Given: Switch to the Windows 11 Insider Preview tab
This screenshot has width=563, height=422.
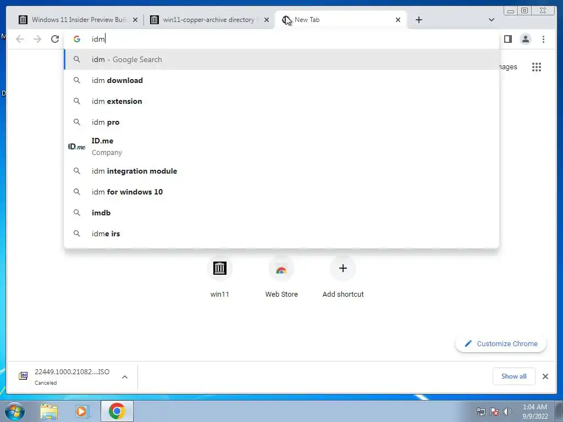Looking at the screenshot, I should point(79,20).
